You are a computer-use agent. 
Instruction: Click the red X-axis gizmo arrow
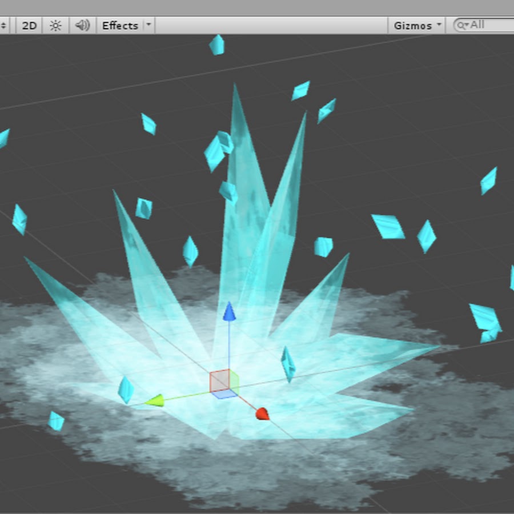[263, 413]
